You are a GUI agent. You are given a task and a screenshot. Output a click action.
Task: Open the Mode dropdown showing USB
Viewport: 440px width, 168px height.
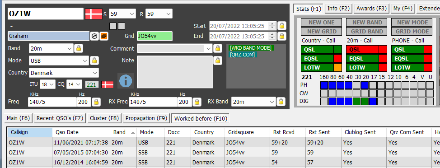point(59,61)
